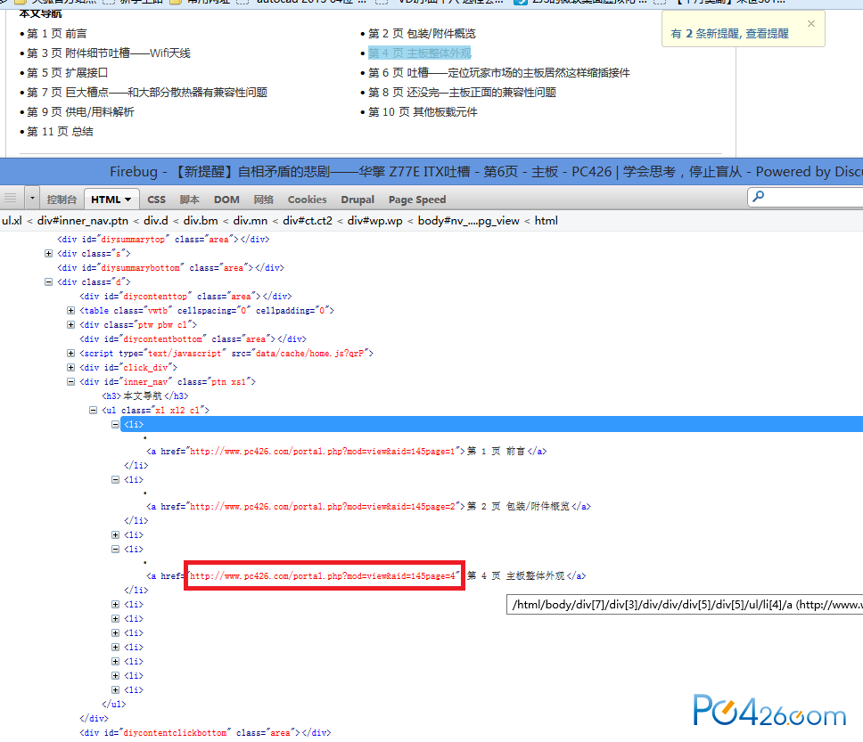Click the magnifier icon in Firebug search
This screenshot has width=863, height=742.
click(759, 196)
